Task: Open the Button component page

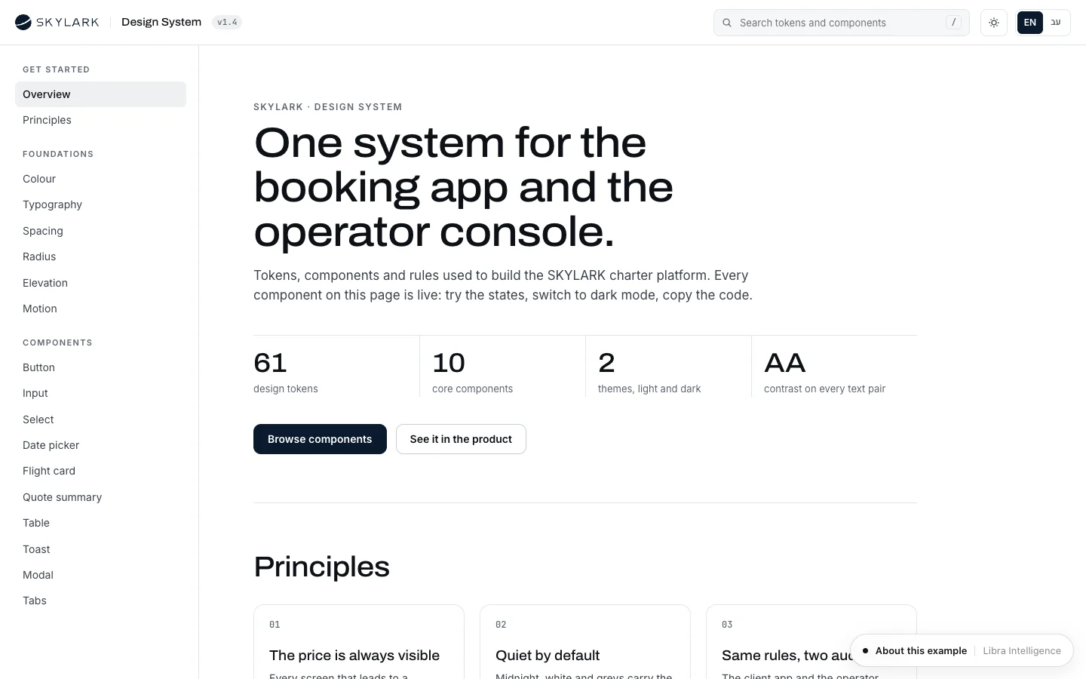Action: point(100,367)
